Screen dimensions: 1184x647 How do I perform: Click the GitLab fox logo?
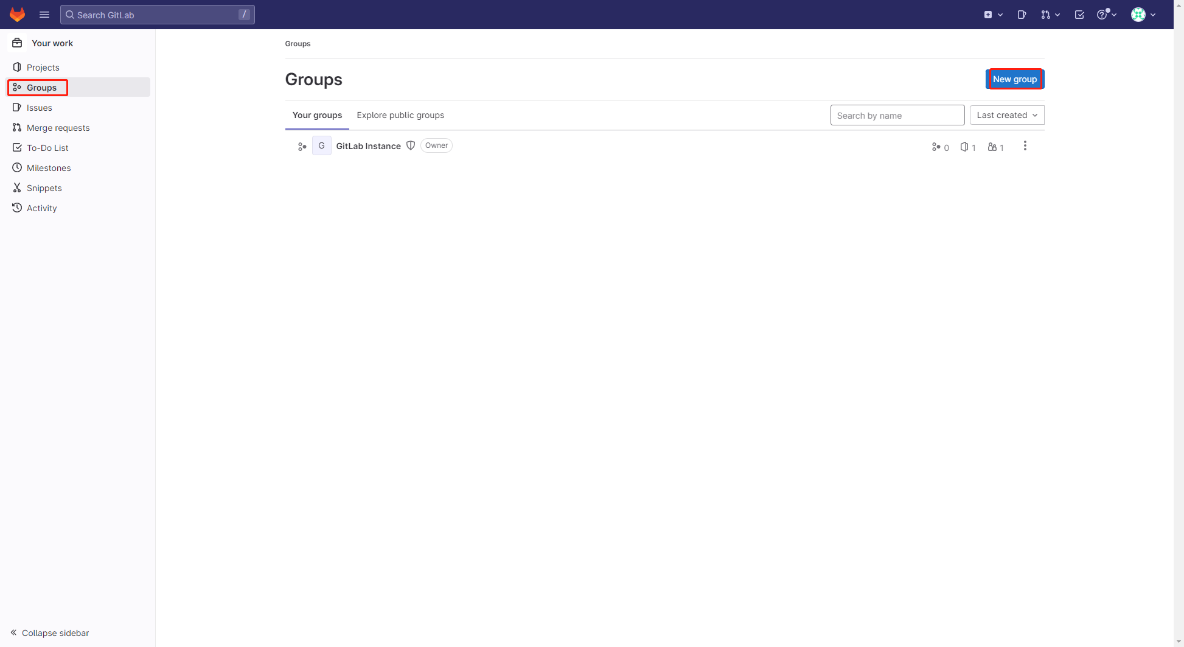point(17,15)
